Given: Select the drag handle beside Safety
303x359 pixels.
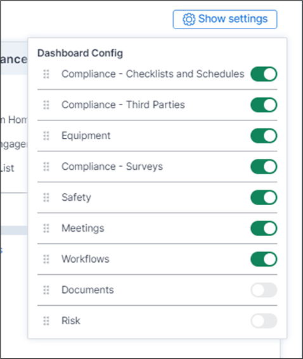Looking at the screenshot, I should click(46, 198).
